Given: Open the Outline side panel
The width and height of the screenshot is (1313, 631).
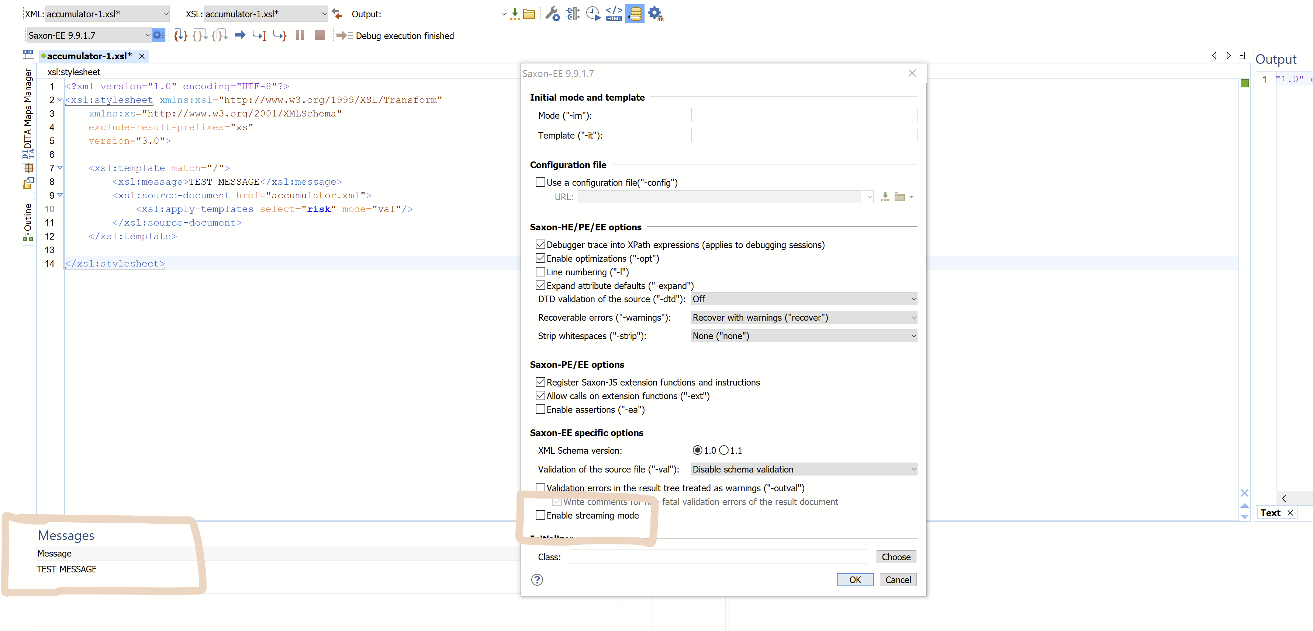Looking at the screenshot, I should pos(28,222).
